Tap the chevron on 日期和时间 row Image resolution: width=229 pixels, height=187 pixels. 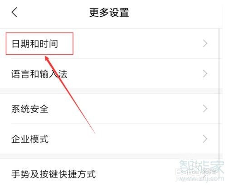(x=205, y=43)
